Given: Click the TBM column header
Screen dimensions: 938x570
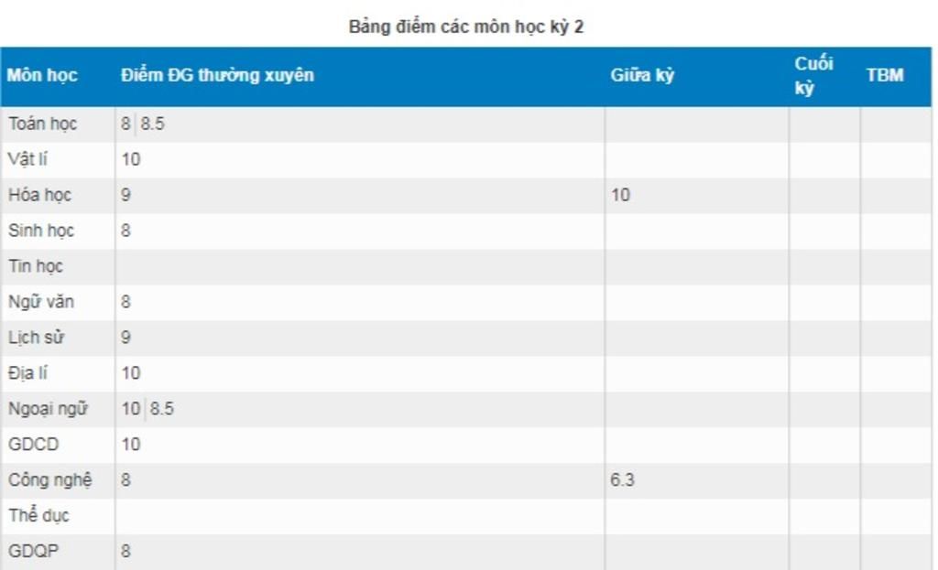Looking at the screenshot, I should pyautogui.click(x=884, y=76).
